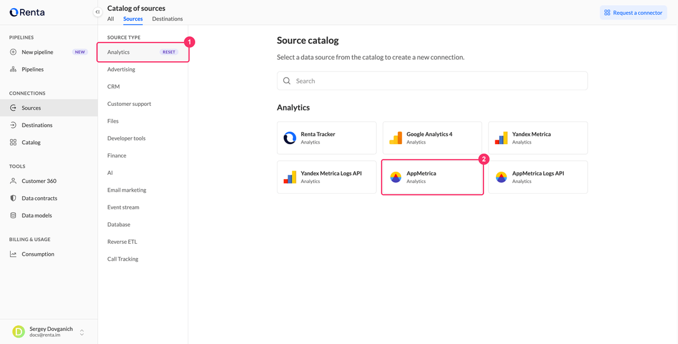The image size is (678, 344).
Task: Click the Yandex Metrica logo icon
Action: pos(501,138)
